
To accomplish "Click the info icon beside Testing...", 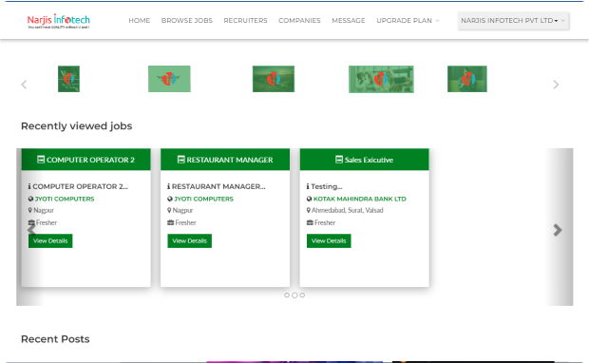I will (308, 186).
